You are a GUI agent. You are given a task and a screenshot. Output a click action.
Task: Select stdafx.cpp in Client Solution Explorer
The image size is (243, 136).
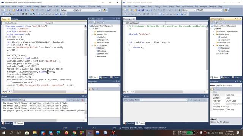click(x=225, y=51)
